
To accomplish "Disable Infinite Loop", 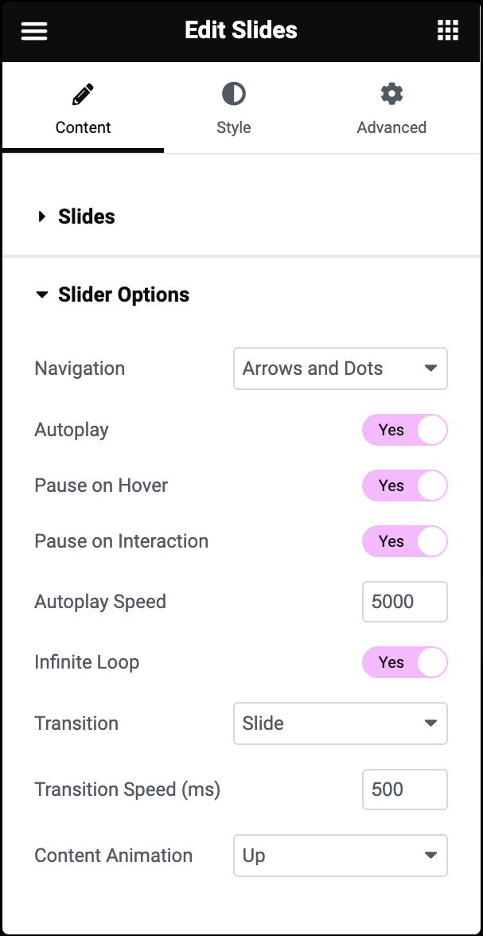I will pyautogui.click(x=405, y=662).
